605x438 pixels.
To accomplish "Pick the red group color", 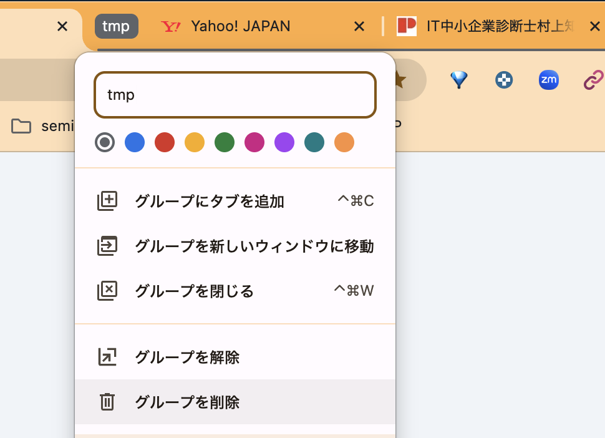I will click(165, 142).
